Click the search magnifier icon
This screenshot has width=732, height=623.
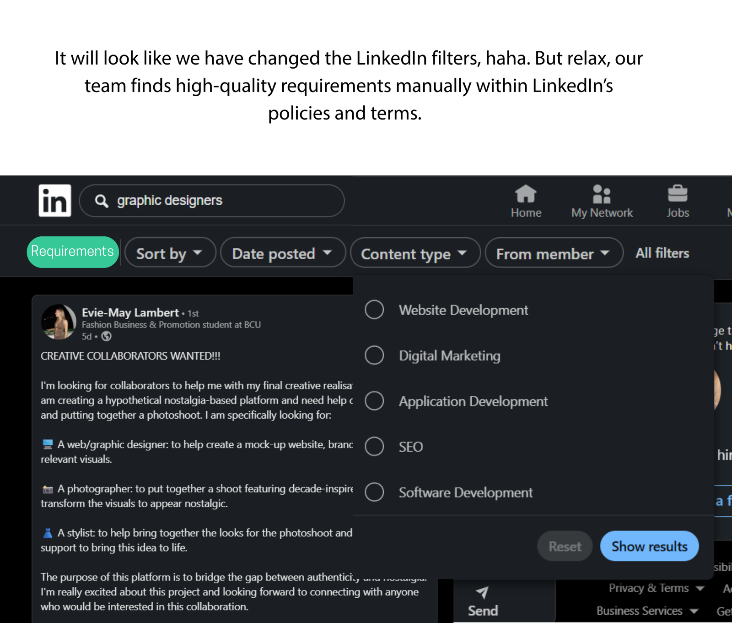pos(101,201)
